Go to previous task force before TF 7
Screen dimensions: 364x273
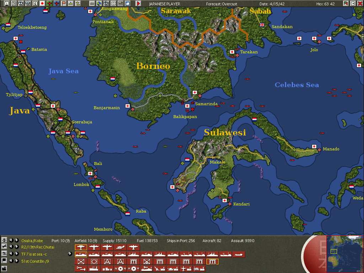point(11,254)
